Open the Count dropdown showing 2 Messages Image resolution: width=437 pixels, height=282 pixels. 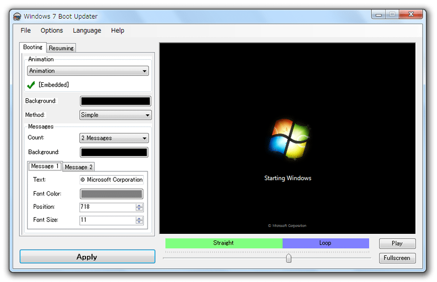(114, 138)
